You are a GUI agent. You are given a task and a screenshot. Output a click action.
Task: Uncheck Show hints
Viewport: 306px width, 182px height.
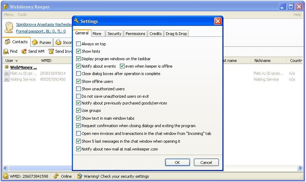(78, 51)
